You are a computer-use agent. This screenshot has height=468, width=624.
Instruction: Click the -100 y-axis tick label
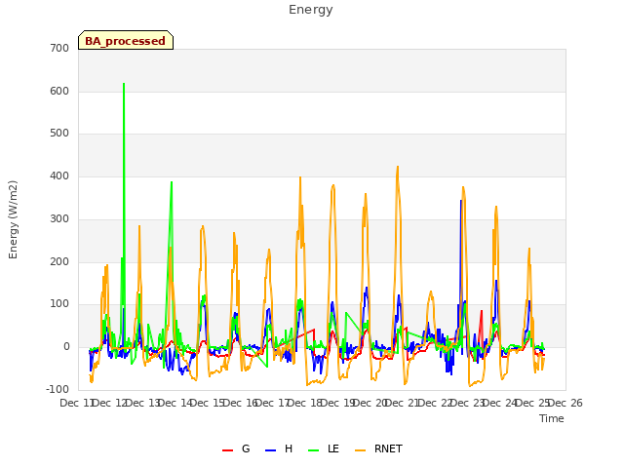pos(58,389)
